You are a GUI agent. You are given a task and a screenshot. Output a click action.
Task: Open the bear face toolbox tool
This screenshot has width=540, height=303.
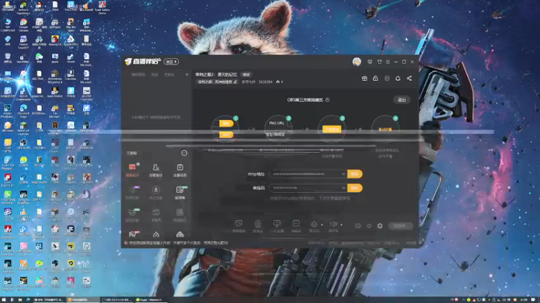132,214
